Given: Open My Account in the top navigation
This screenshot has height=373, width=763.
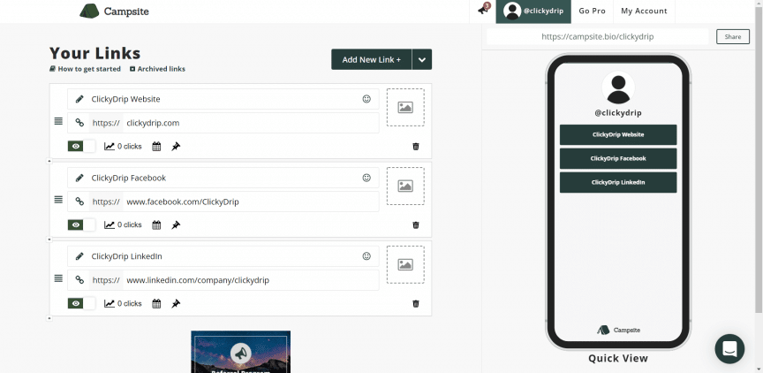Looking at the screenshot, I should [645, 11].
